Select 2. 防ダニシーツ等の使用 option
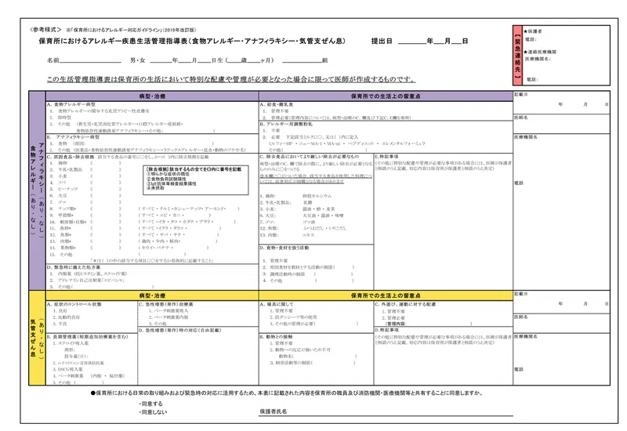627x431 pixels. point(293,317)
